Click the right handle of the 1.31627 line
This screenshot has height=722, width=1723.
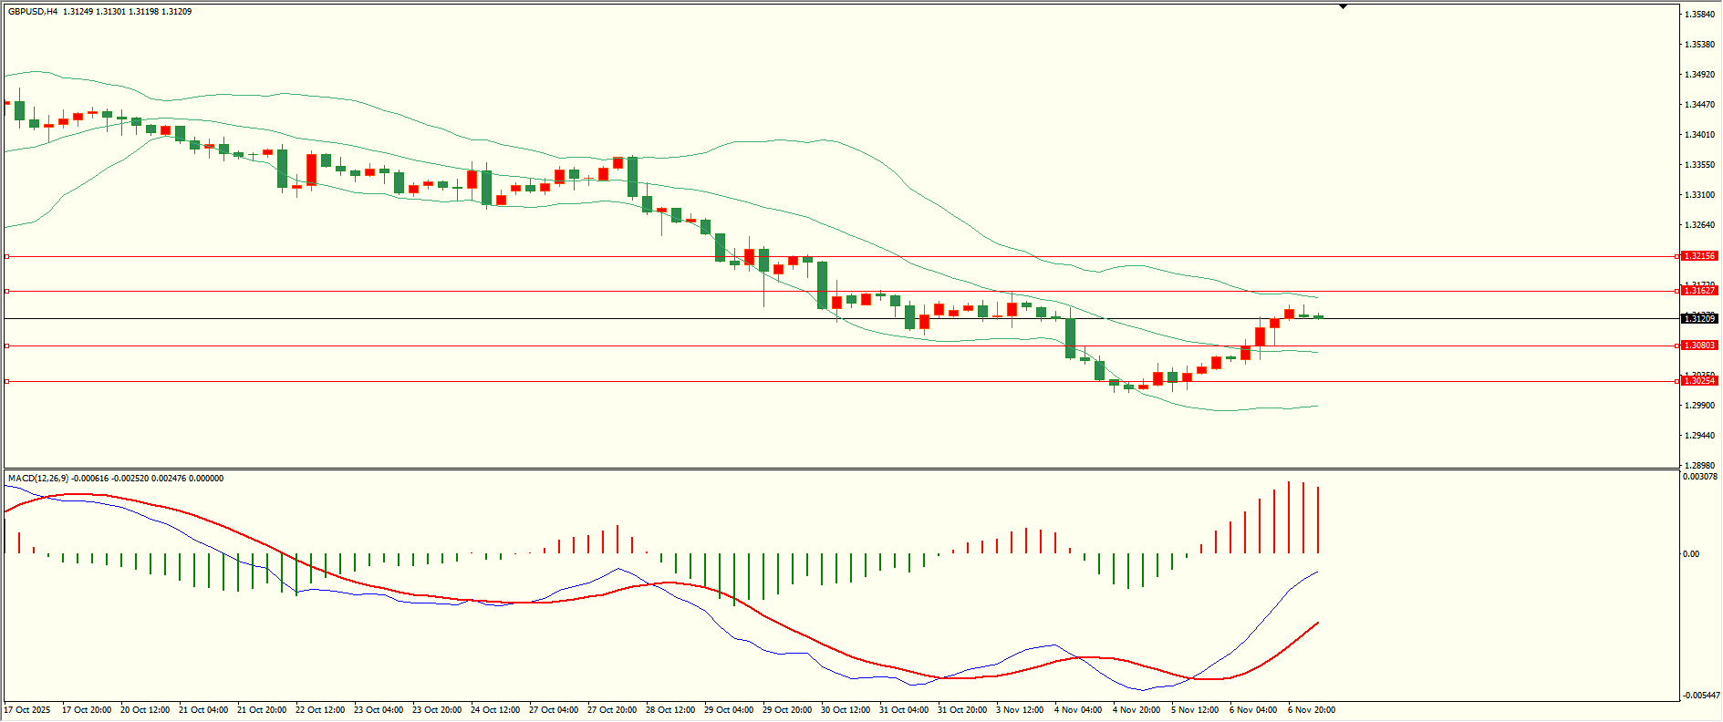point(1676,291)
